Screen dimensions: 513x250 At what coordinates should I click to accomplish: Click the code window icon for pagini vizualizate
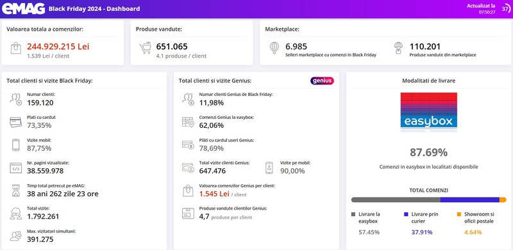click(x=15, y=168)
